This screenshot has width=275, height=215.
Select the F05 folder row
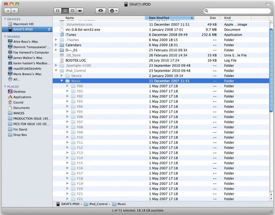tap(161, 112)
